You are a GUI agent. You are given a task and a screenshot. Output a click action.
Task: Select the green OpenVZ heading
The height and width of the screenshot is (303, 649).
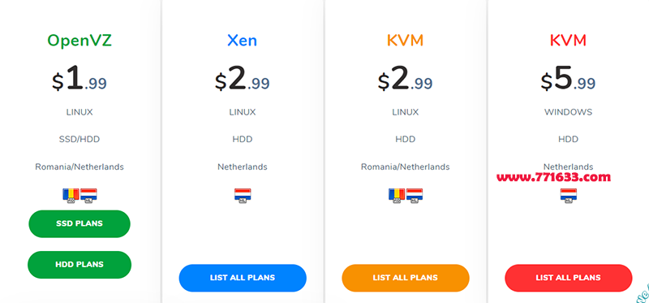(x=80, y=41)
